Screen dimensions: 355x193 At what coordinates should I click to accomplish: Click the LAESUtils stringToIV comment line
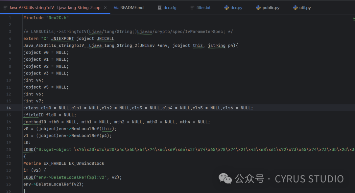click(128, 32)
